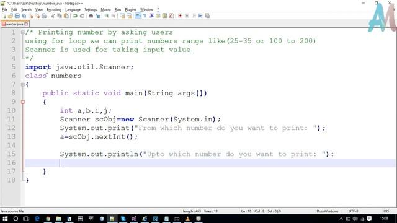Toggle Show All Characters in the toolbar

145,15
